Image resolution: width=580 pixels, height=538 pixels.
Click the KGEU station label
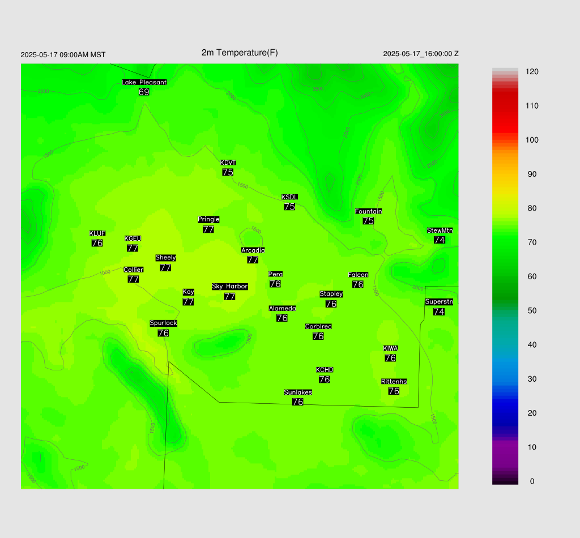[133, 238]
